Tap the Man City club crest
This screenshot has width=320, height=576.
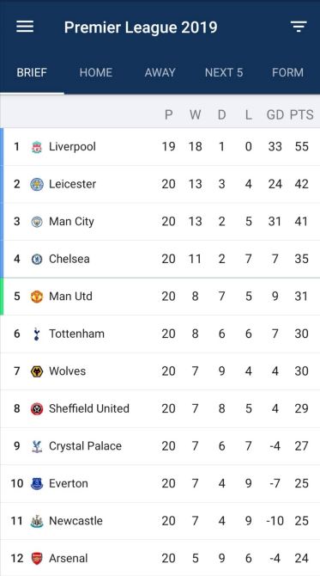(37, 222)
